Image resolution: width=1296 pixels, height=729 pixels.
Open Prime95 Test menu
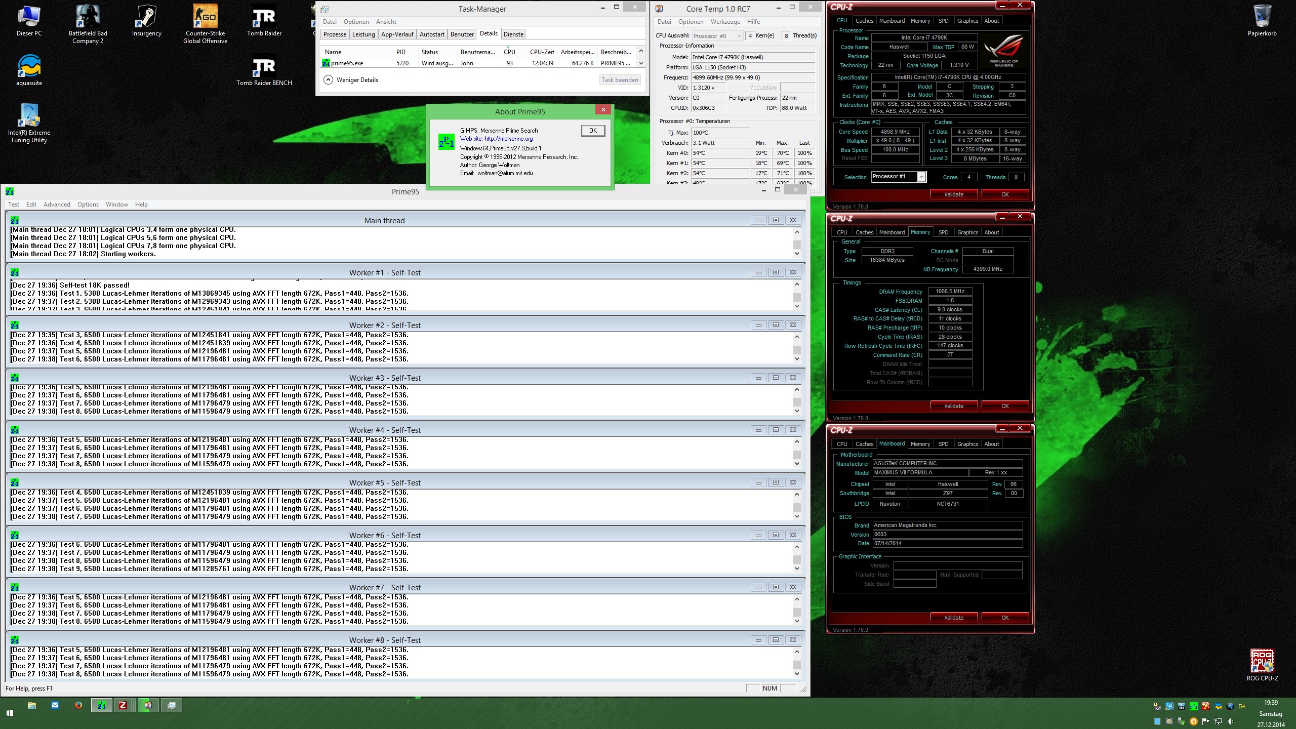14,205
